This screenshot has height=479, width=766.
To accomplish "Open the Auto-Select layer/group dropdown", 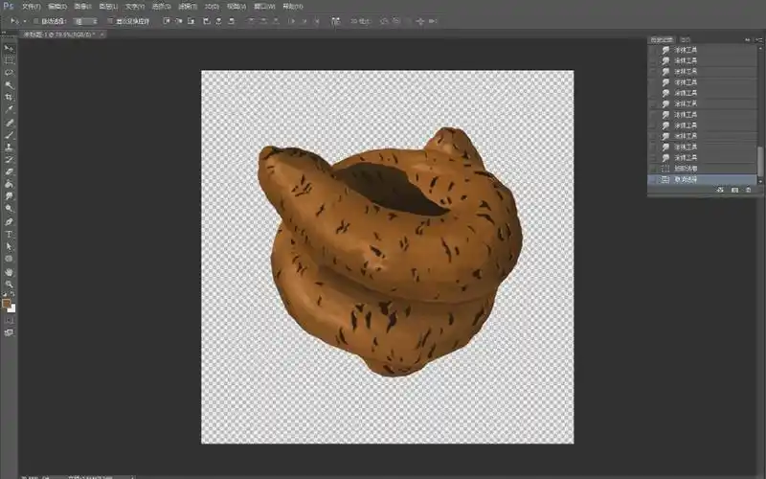I will 85,20.
